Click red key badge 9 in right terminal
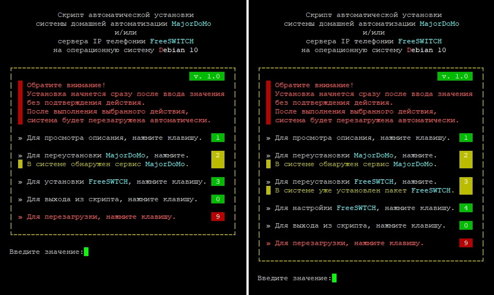494x295 pixels. coord(466,243)
